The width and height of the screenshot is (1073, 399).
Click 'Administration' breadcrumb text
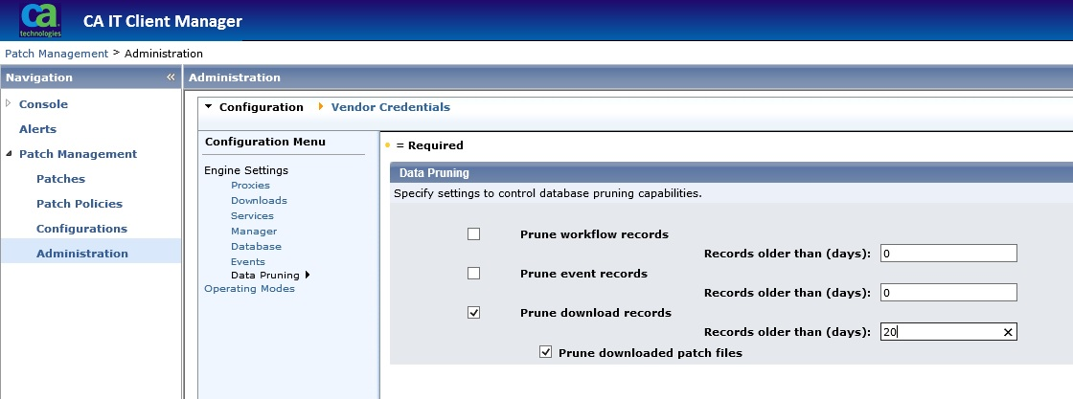164,54
